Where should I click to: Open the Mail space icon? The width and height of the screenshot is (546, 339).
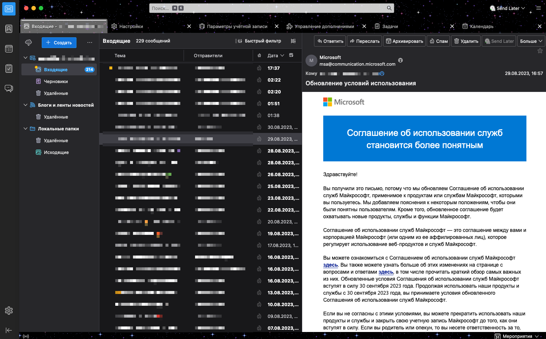[x=9, y=9]
